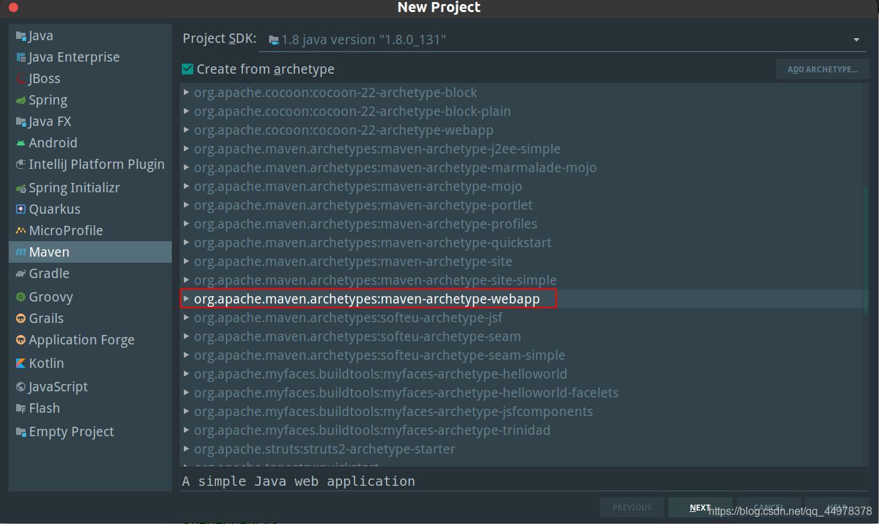This screenshot has width=879, height=524.
Task: Select Maven in project type list
Action: coord(90,252)
